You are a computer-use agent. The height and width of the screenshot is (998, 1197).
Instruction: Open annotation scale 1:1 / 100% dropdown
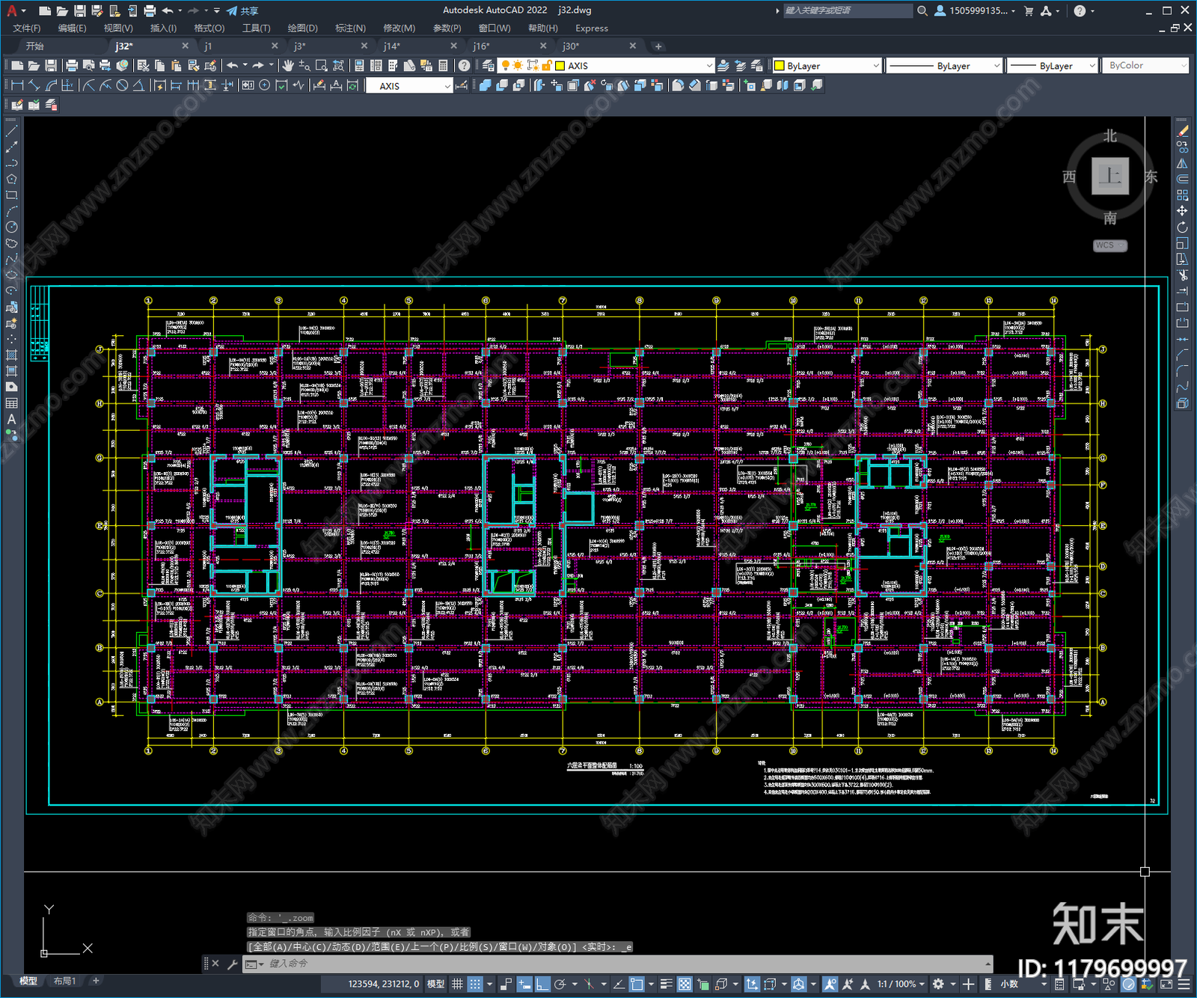[x=901, y=984]
